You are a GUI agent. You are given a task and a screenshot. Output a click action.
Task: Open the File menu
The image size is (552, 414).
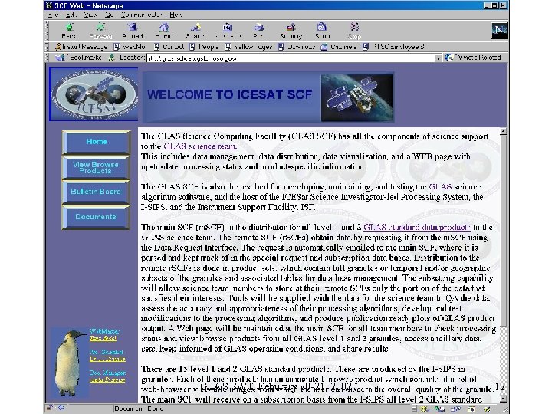click(54, 15)
